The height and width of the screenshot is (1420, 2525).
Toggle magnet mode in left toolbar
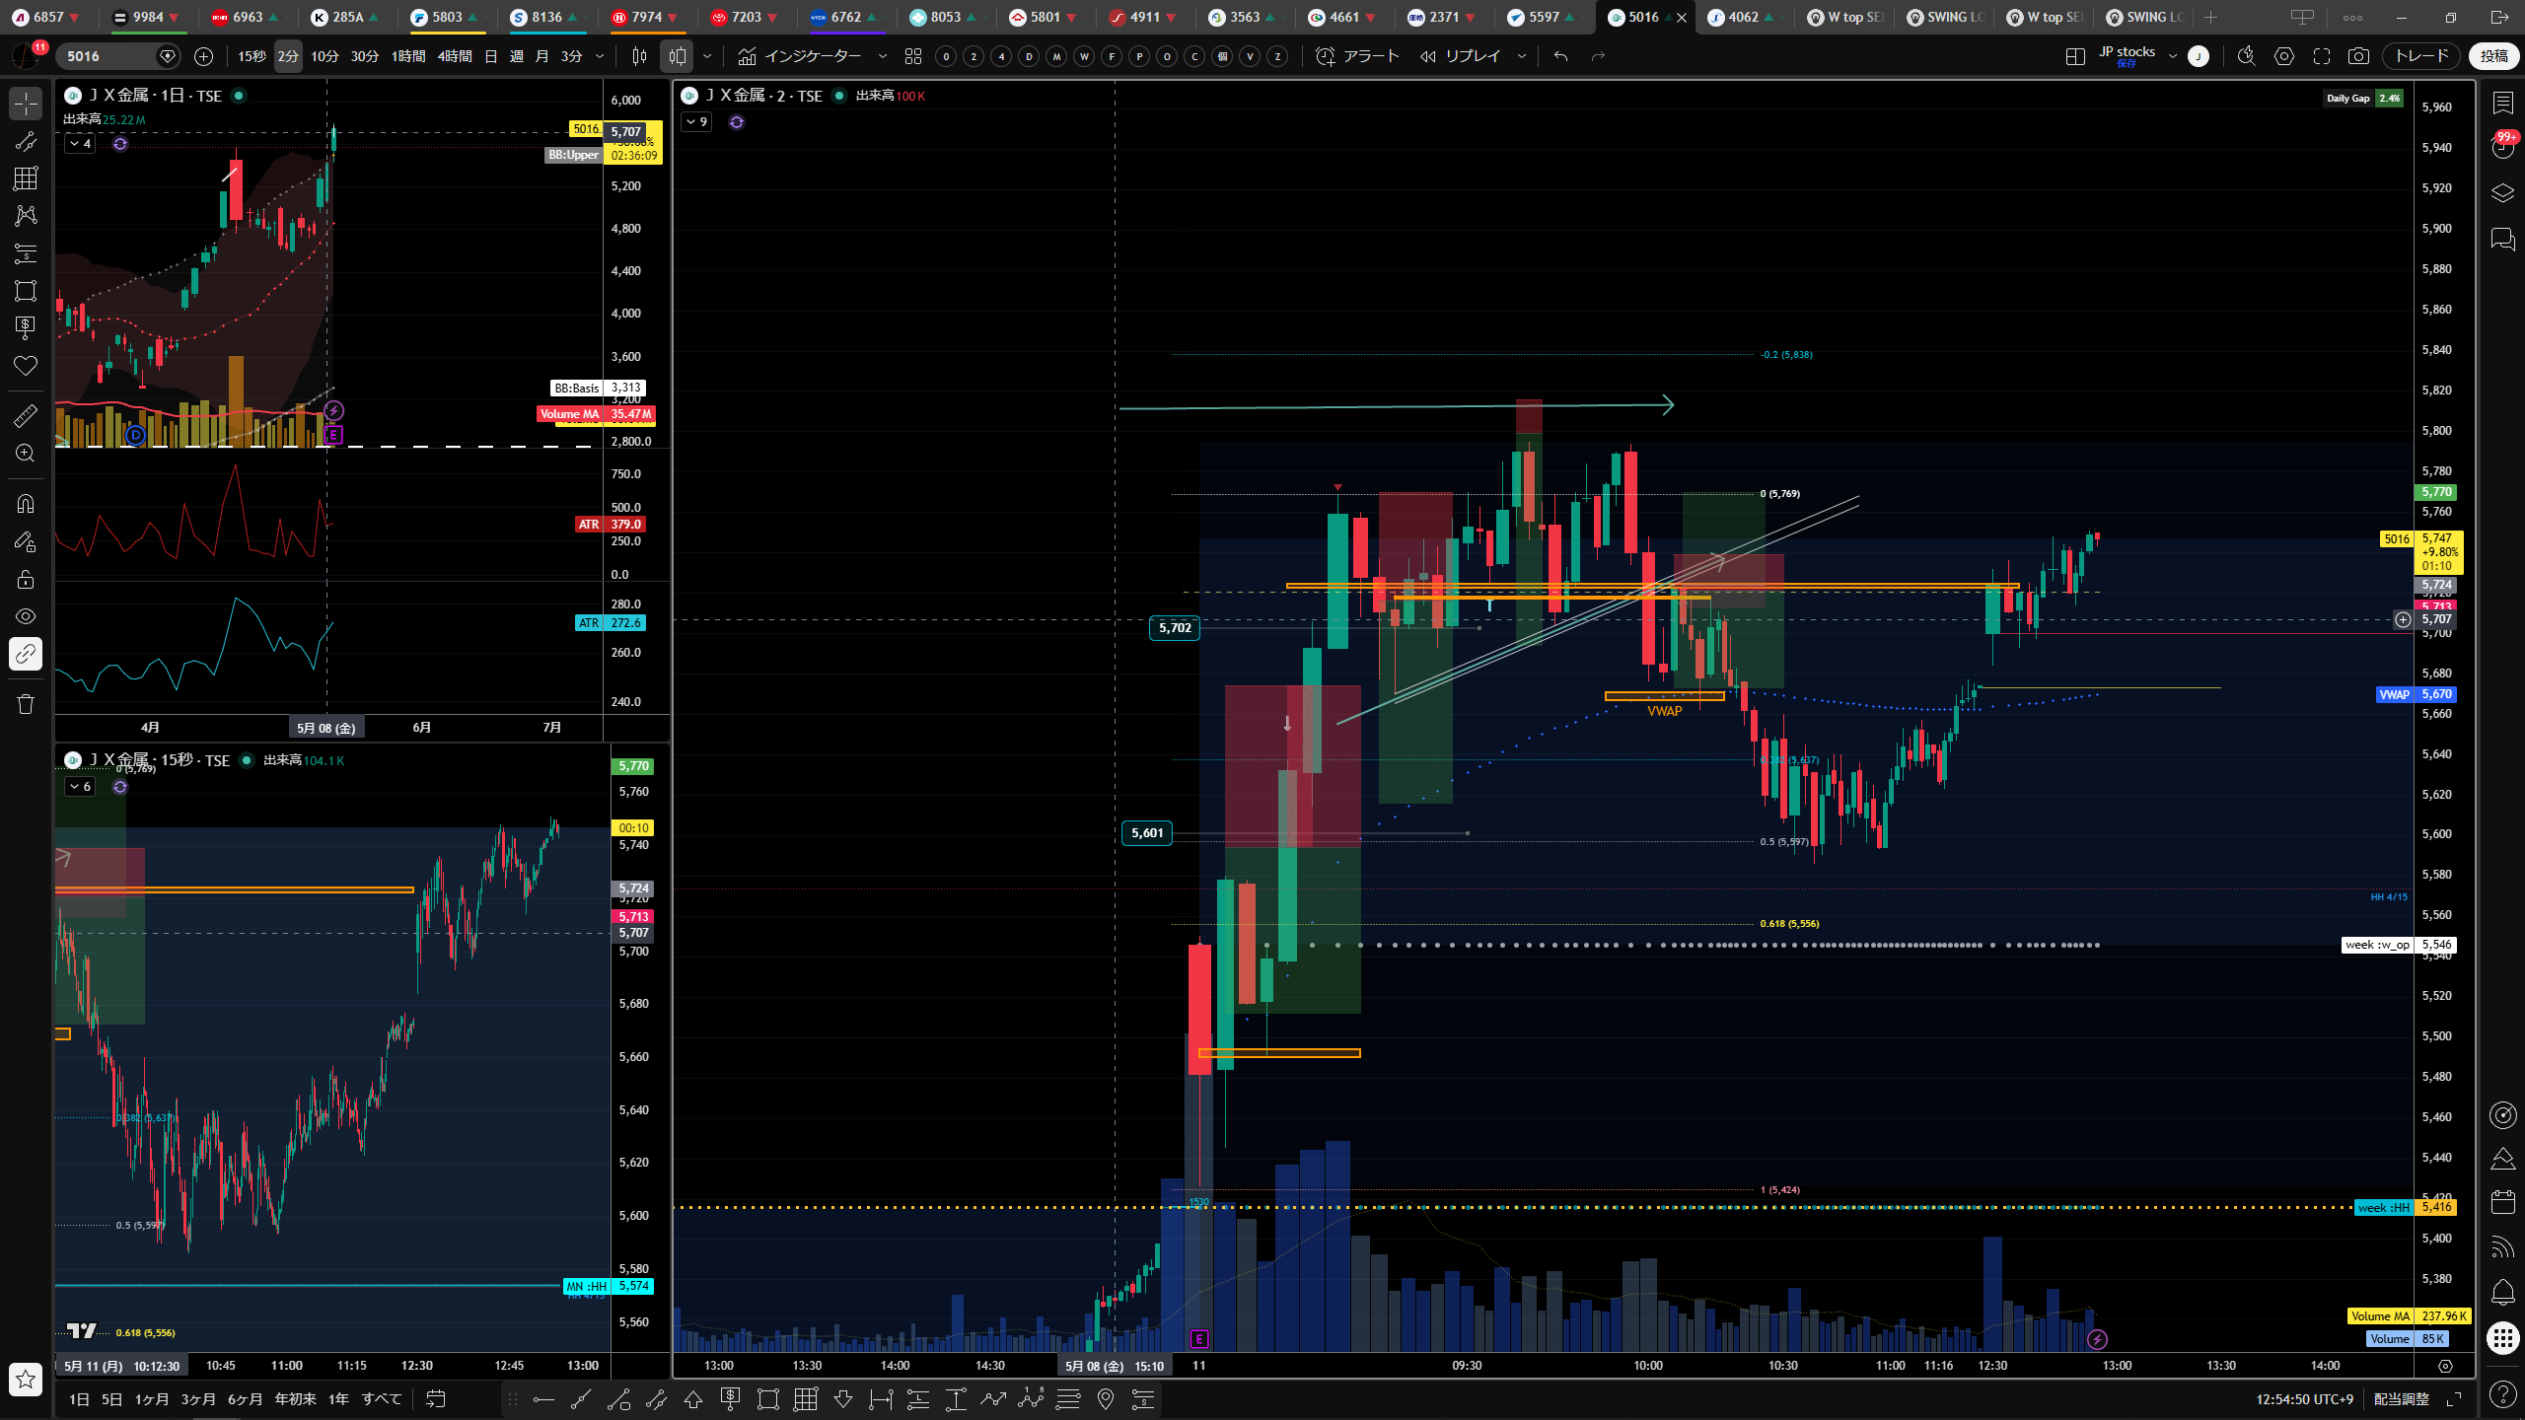click(26, 504)
